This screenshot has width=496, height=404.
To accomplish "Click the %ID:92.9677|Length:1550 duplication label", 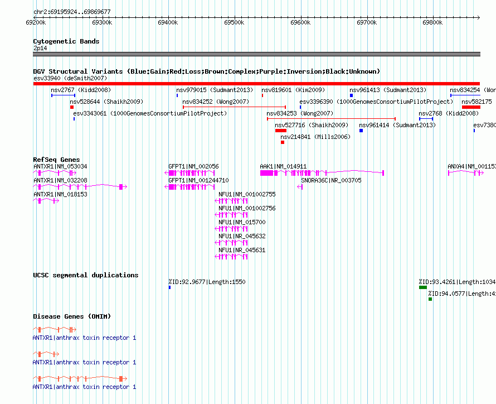I will [207, 282].
